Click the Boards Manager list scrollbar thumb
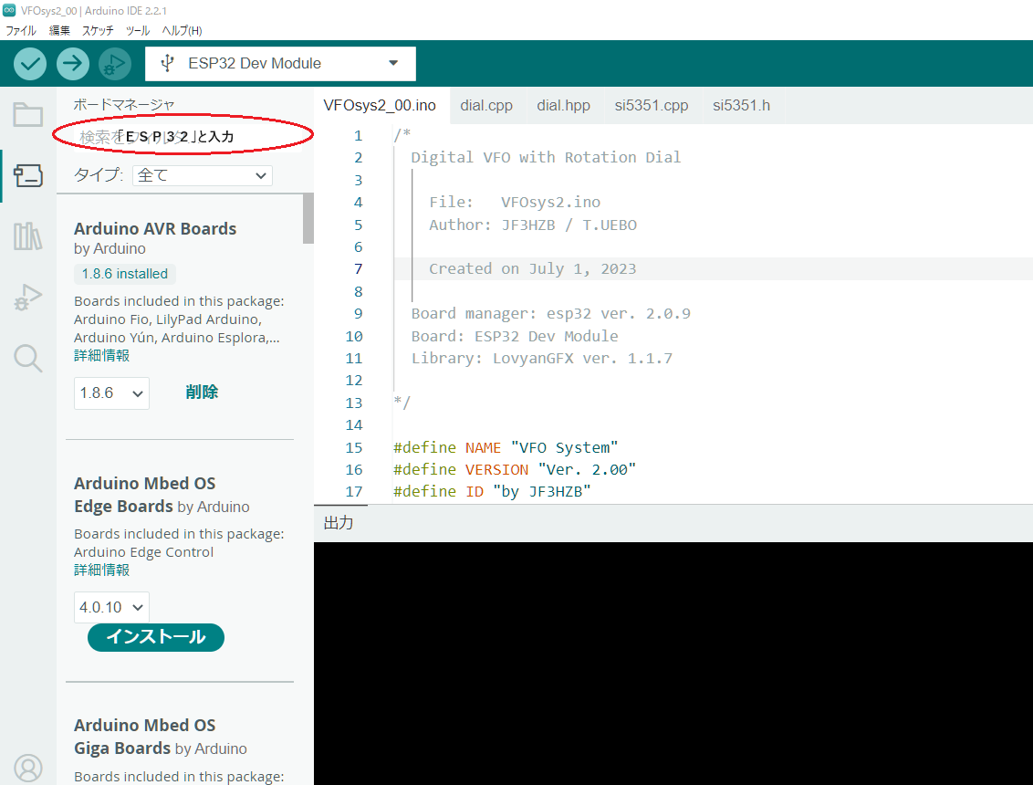Image resolution: width=1033 pixels, height=785 pixels. click(308, 219)
